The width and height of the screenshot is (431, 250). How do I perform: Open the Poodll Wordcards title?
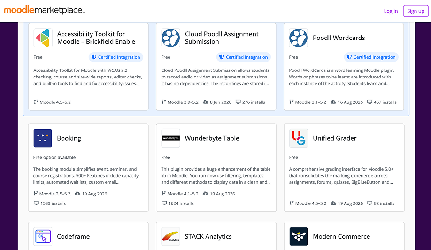point(339,38)
